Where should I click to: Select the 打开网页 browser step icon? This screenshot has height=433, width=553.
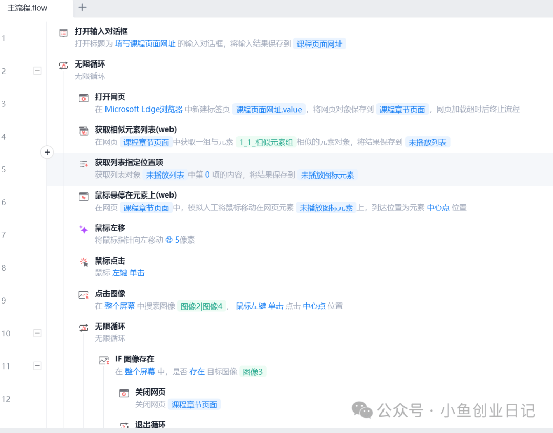pyautogui.click(x=83, y=98)
